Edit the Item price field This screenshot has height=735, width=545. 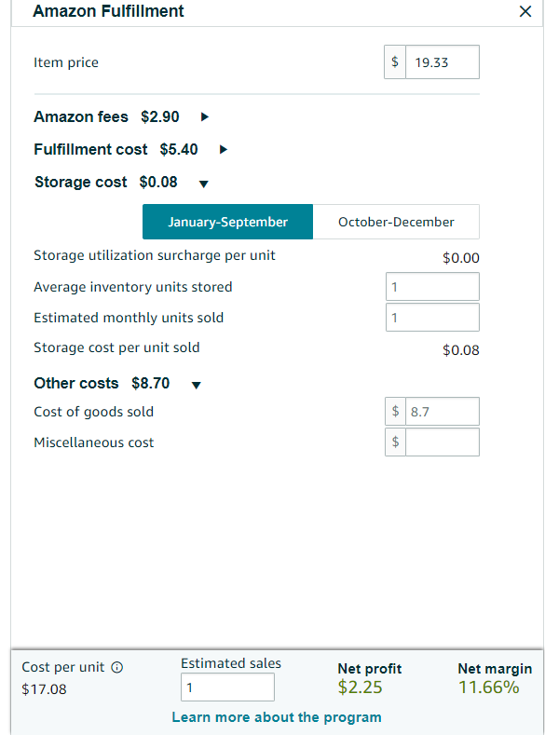443,61
